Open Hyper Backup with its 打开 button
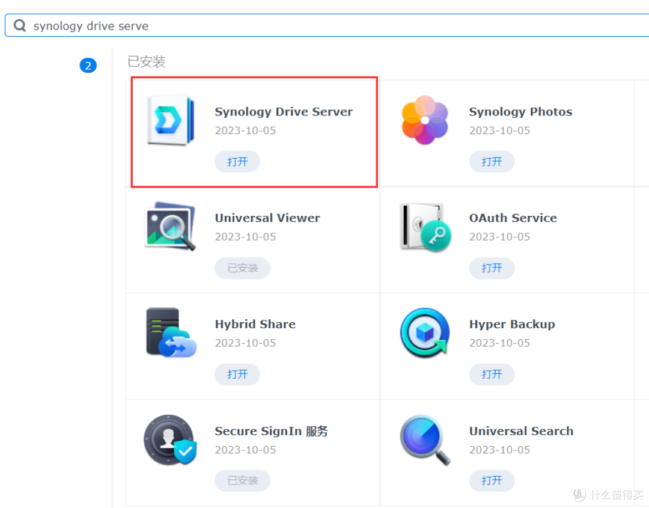 tap(492, 375)
